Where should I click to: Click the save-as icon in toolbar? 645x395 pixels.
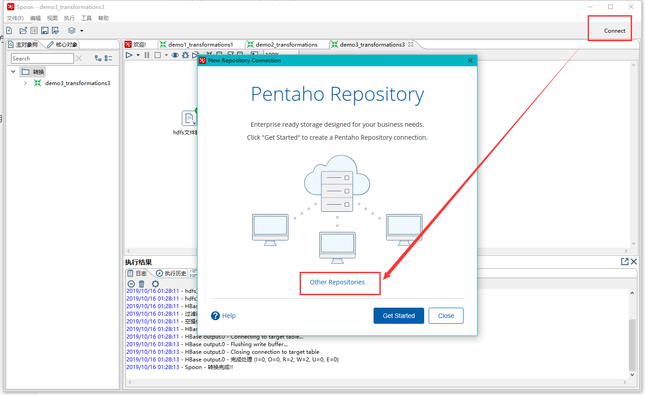(56, 30)
